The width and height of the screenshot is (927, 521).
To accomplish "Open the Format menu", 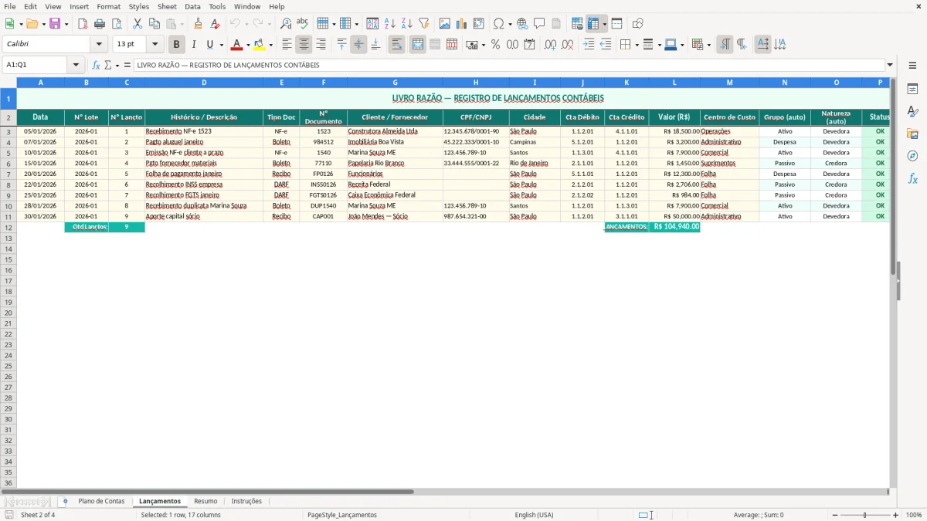I will 108,6.
